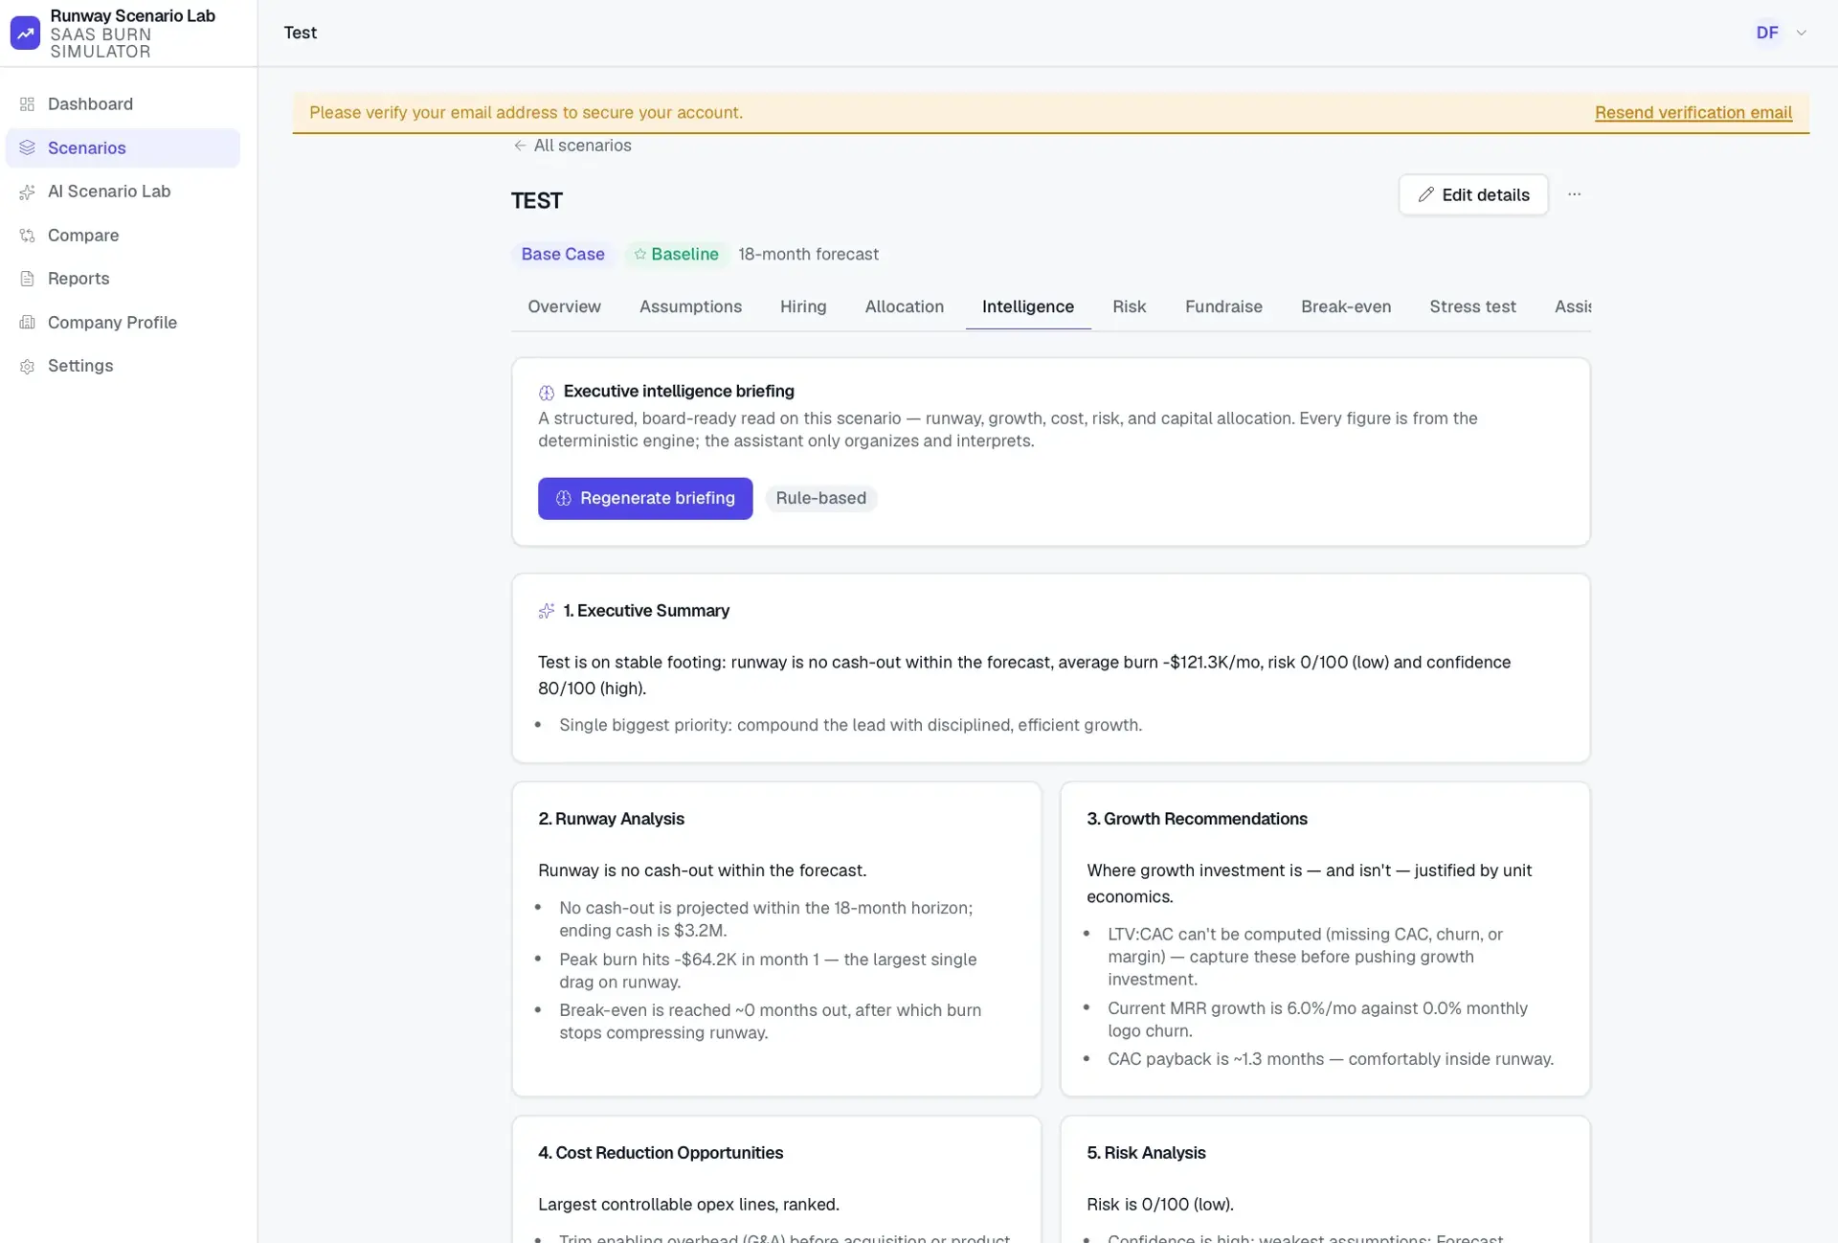Click the 2. Runway Analysis heading
Image resolution: width=1838 pixels, height=1243 pixels.
click(611, 819)
